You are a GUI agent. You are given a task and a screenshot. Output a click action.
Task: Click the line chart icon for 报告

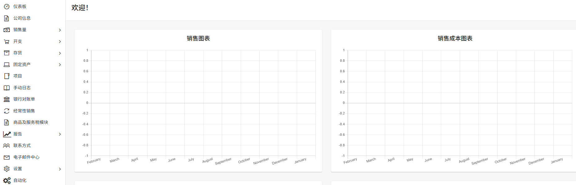coord(7,134)
